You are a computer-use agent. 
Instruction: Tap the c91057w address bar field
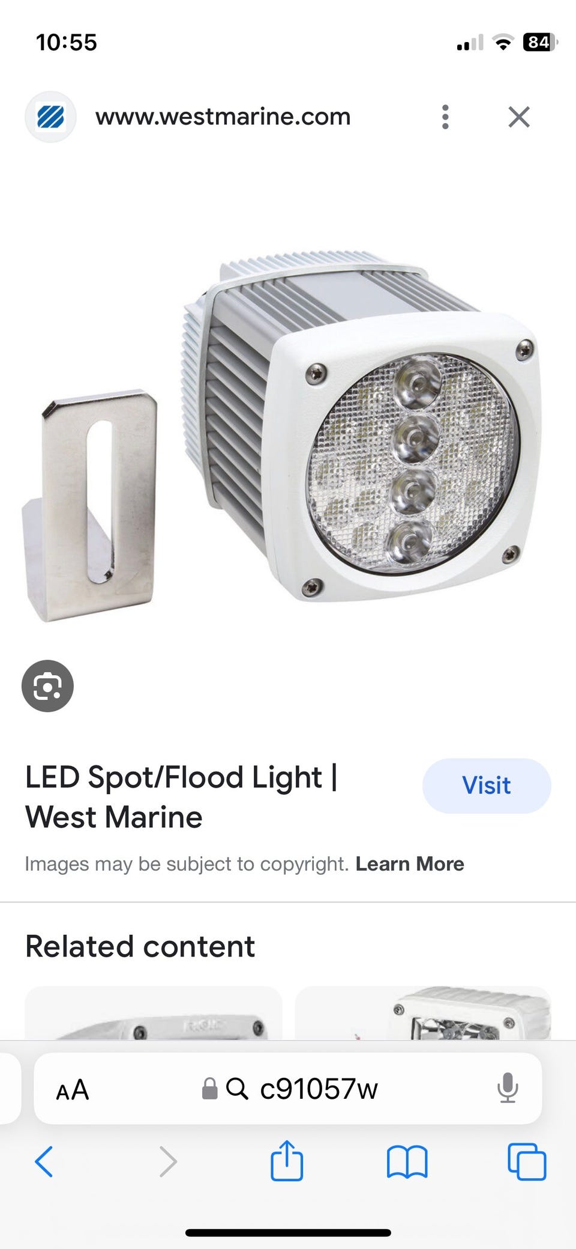coord(288,1088)
